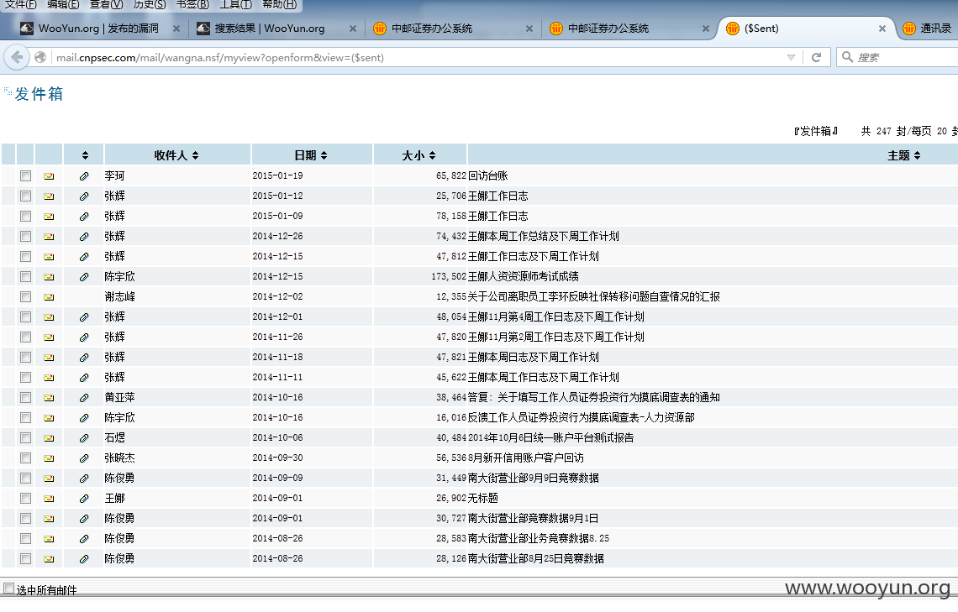Check the box for the 无标题 mail

(25, 498)
